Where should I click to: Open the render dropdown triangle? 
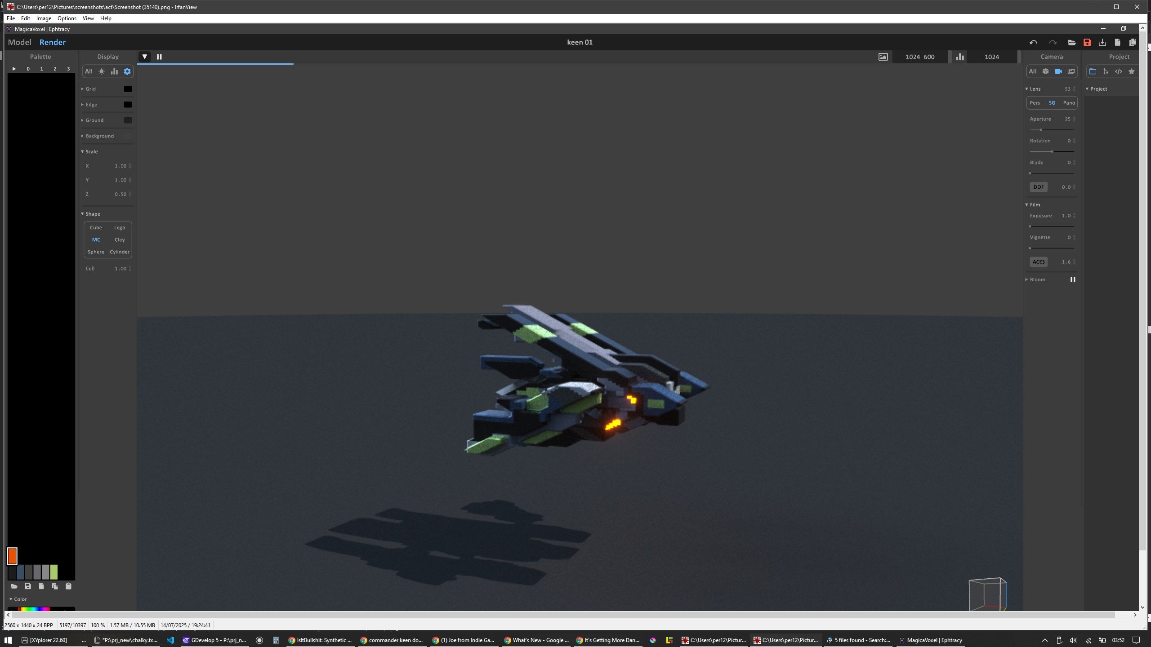pos(144,57)
